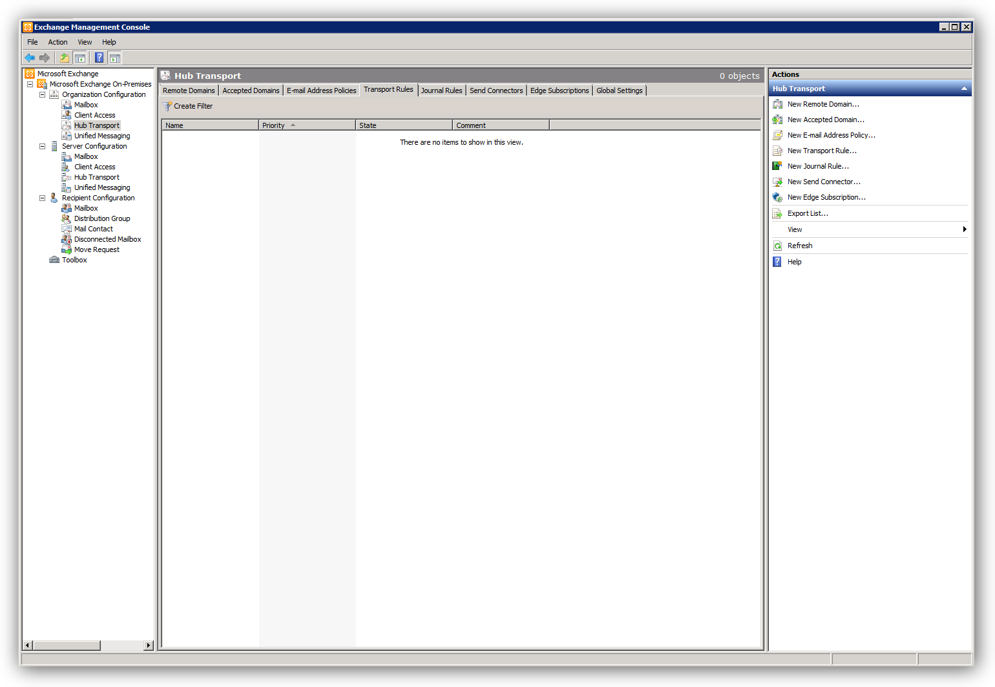995x687 pixels.
Task: Expand the View submenu arrow in Actions
Action: pos(965,229)
